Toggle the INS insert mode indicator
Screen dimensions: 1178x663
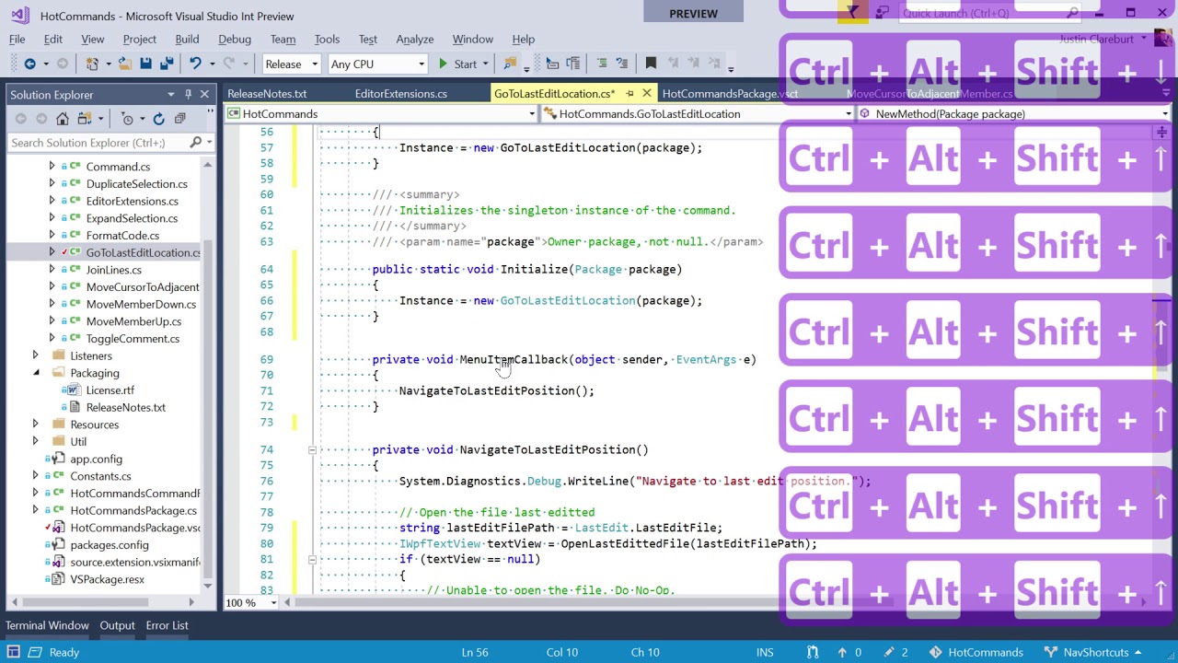click(765, 652)
